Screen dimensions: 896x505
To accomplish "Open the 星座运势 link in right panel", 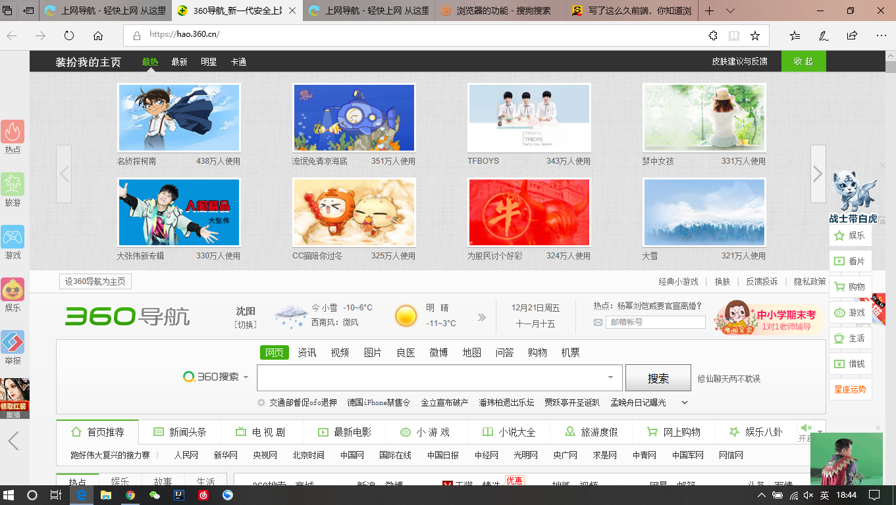I will click(851, 389).
